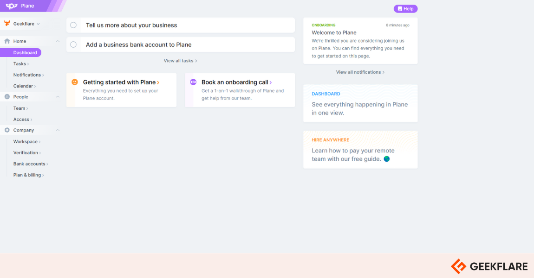Open Access under People
This screenshot has width=534, height=278.
tap(22, 119)
